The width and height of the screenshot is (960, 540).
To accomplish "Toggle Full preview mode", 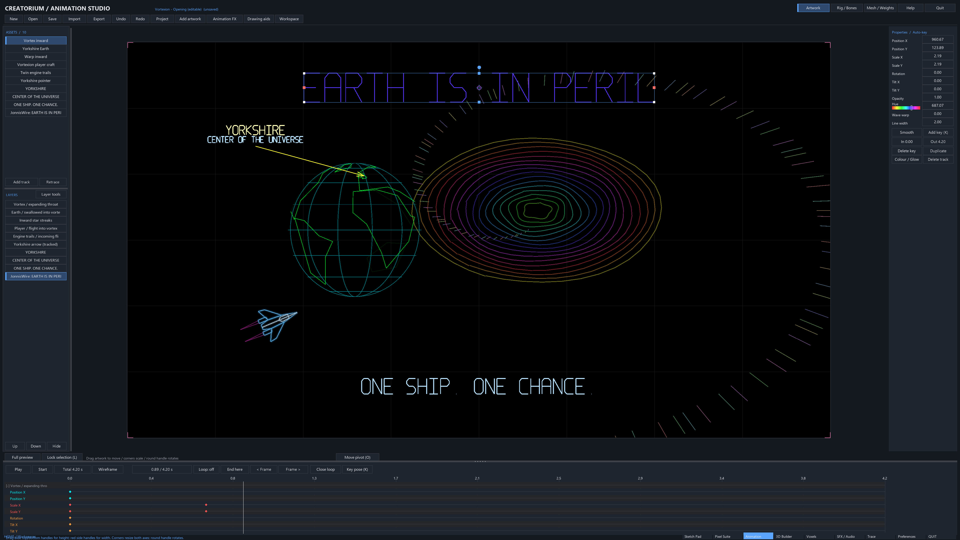I will point(22,457).
